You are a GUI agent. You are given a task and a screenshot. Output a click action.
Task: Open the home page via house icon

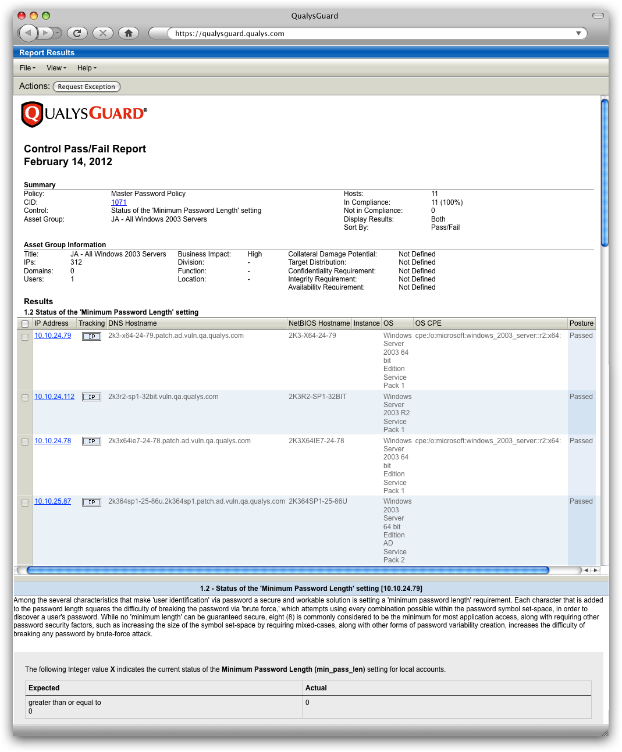point(129,33)
